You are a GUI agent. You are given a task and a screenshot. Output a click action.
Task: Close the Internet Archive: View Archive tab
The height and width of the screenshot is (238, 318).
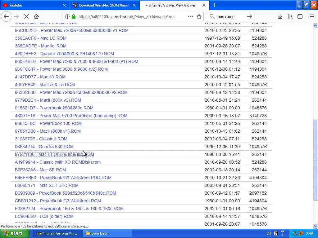(x=204, y=5)
